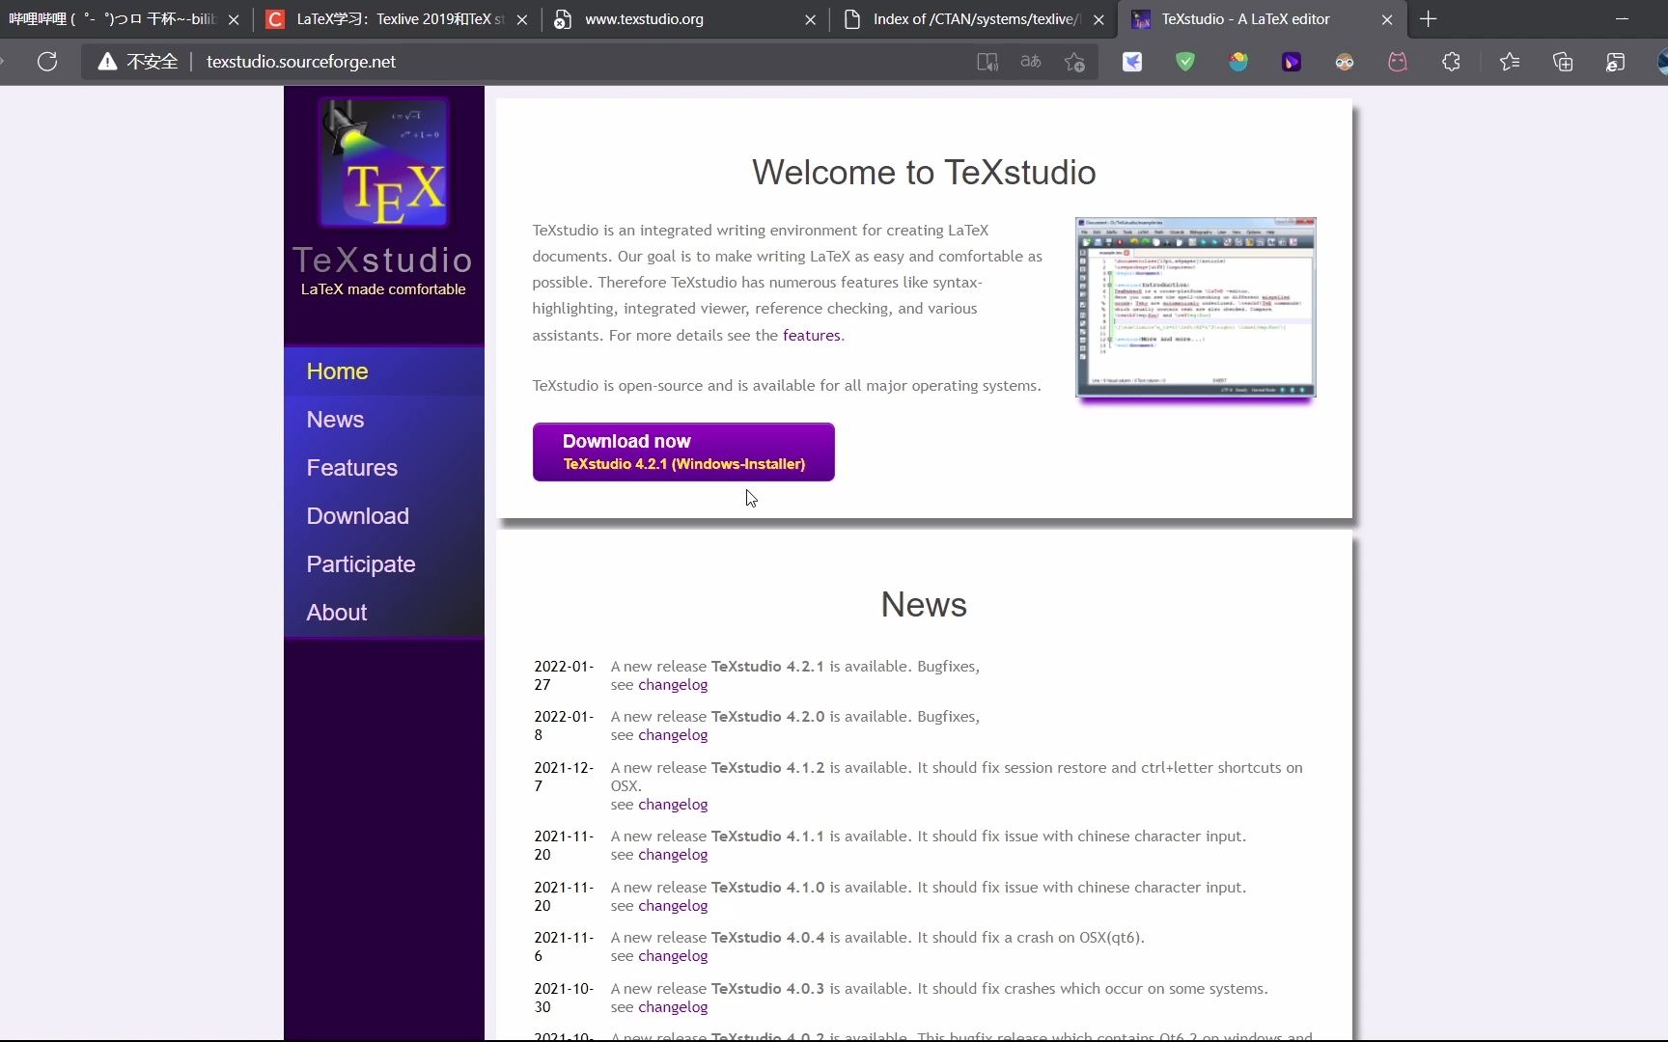Image resolution: width=1668 pixels, height=1042 pixels.
Task: Click the not-secure warning triangle icon
Action: (107, 62)
